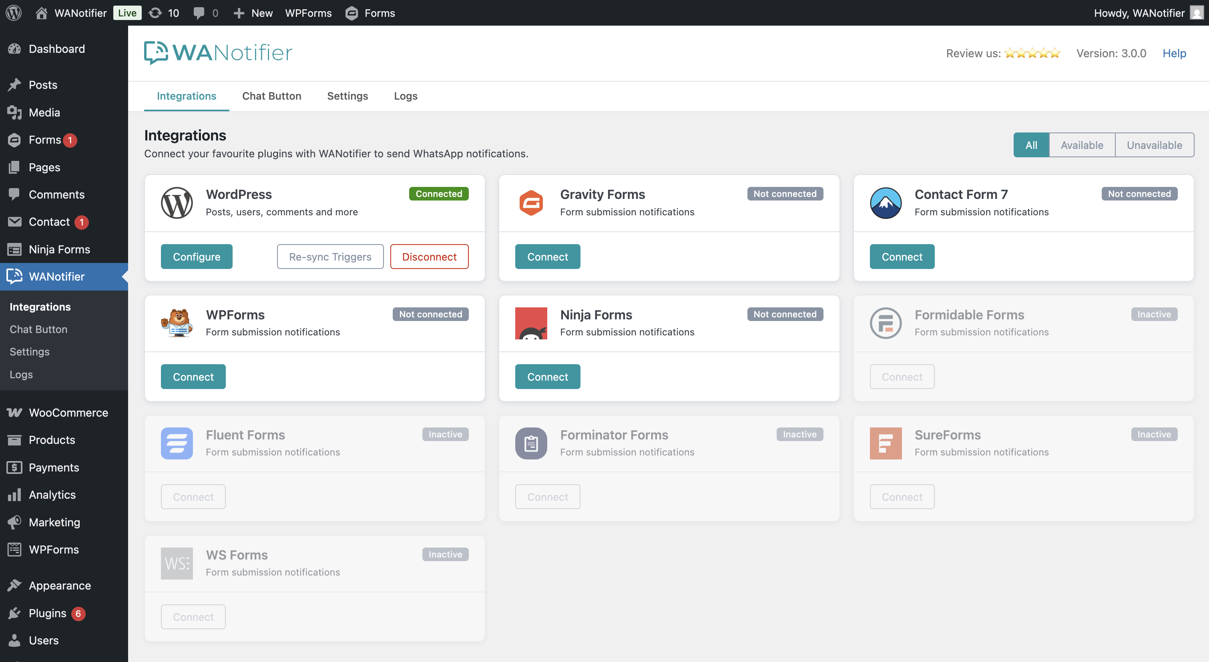Image resolution: width=1209 pixels, height=662 pixels.
Task: Click the Gravity Forms integration icon
Action: [531, 203]
